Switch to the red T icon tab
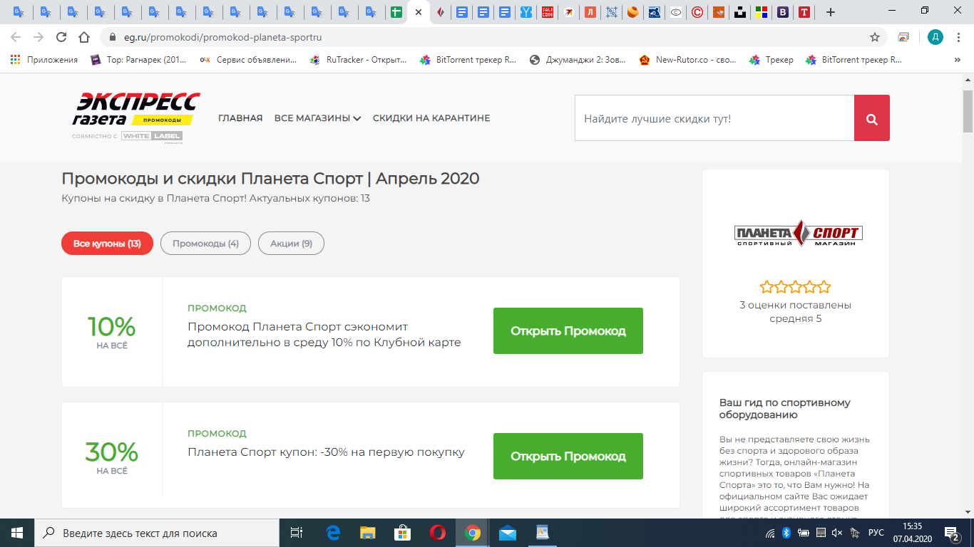The image size is (974, 547). pyautogui.click(x=804, y=12)
